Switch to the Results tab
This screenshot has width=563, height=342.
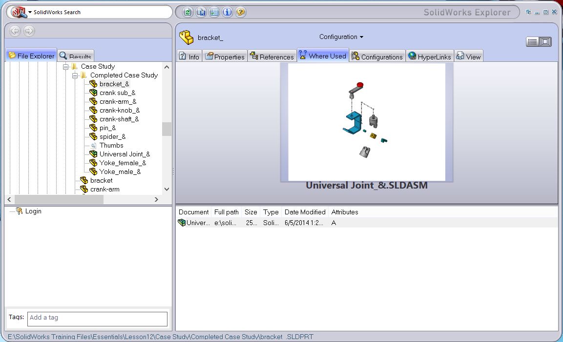point(76,56)
